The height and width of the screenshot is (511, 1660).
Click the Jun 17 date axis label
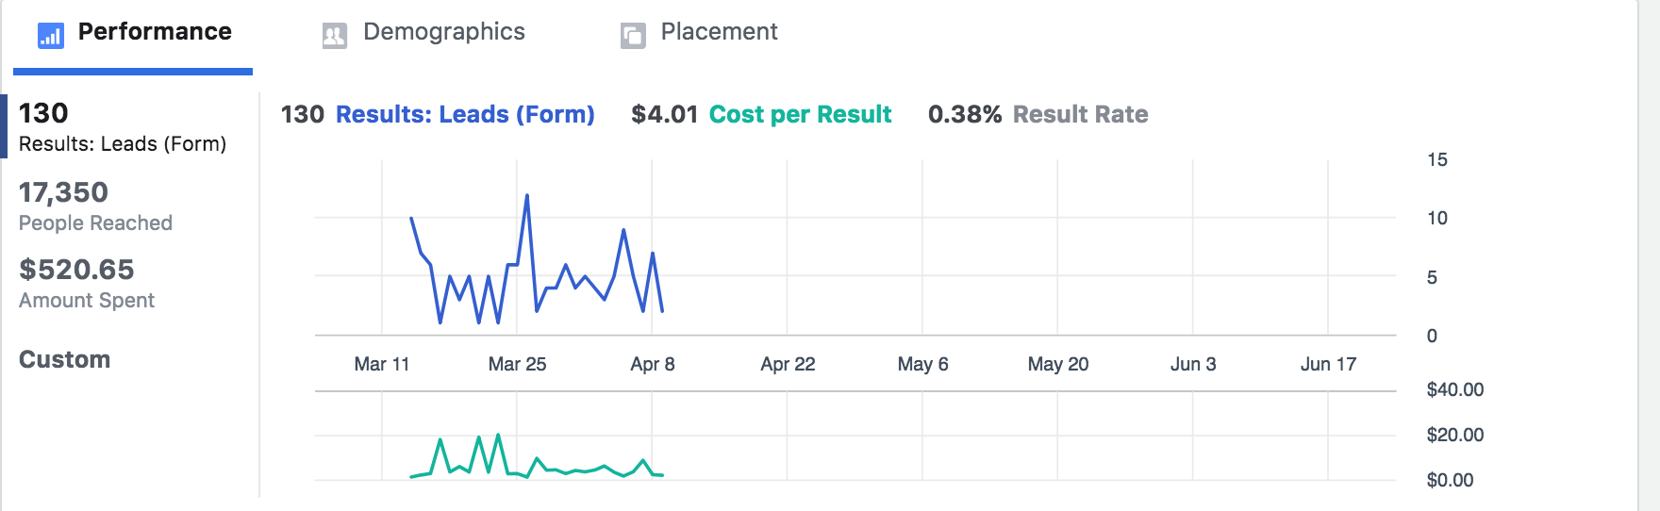[x=1328, y=364]
